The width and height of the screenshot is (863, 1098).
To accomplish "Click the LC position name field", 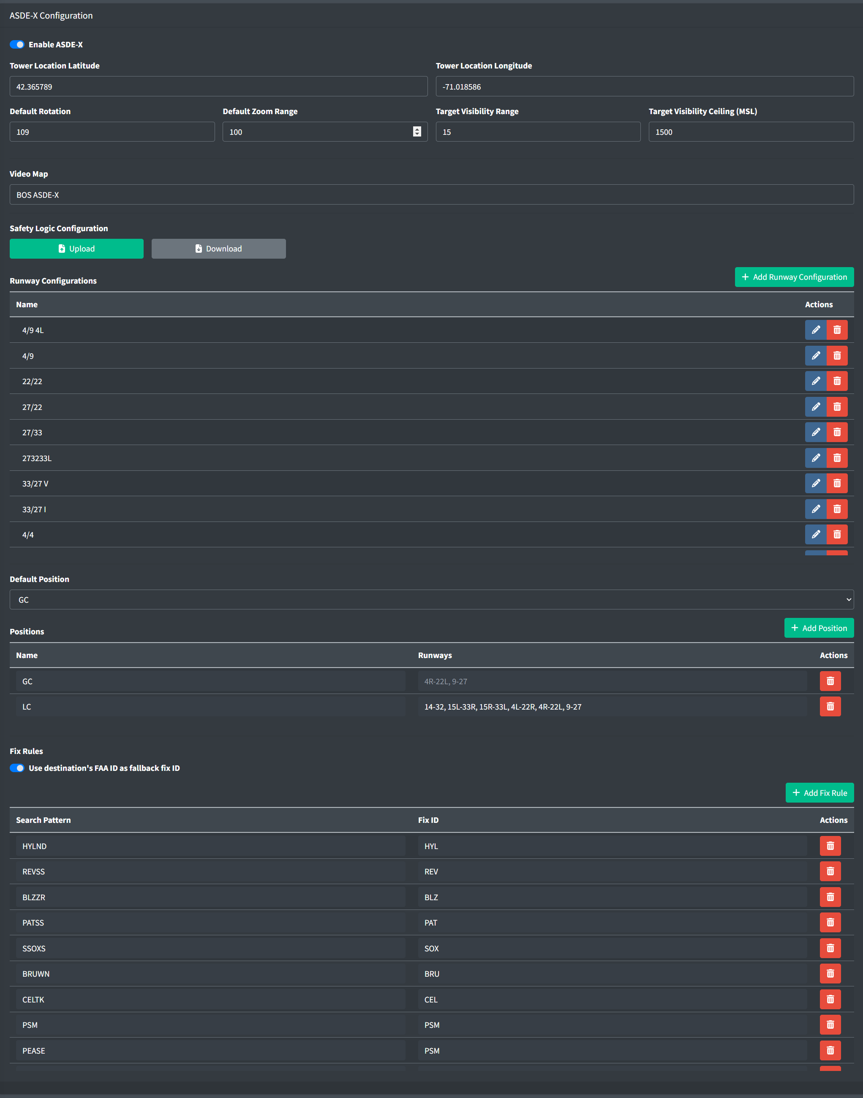I will click(211, 706).
